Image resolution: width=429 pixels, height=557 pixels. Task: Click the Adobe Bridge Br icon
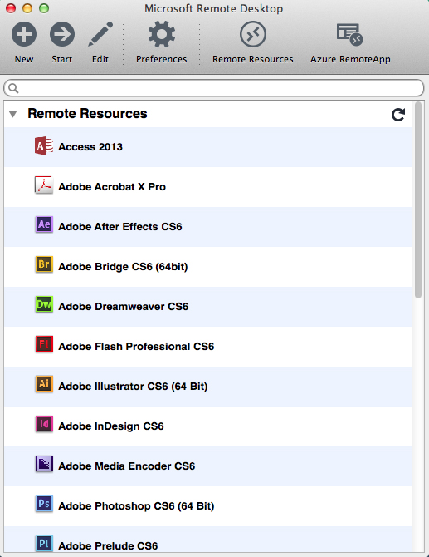44,264
